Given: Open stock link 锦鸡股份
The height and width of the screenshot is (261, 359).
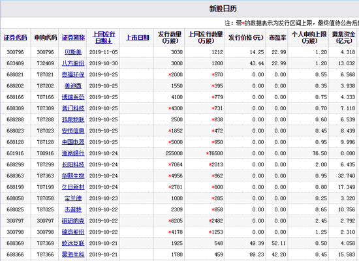Looking at the screenshot, I should point(73,232).
